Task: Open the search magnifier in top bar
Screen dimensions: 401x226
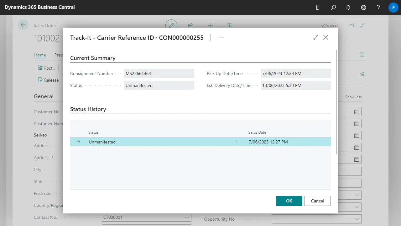Action: click(x=333, y=8)
